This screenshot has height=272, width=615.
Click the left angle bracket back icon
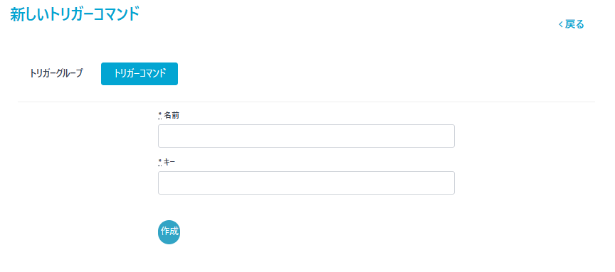point(561,25)
